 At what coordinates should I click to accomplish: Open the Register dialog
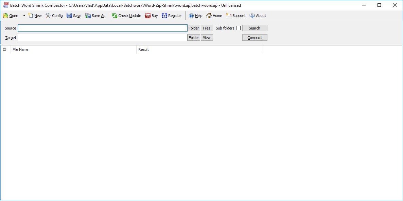(172, 16)
